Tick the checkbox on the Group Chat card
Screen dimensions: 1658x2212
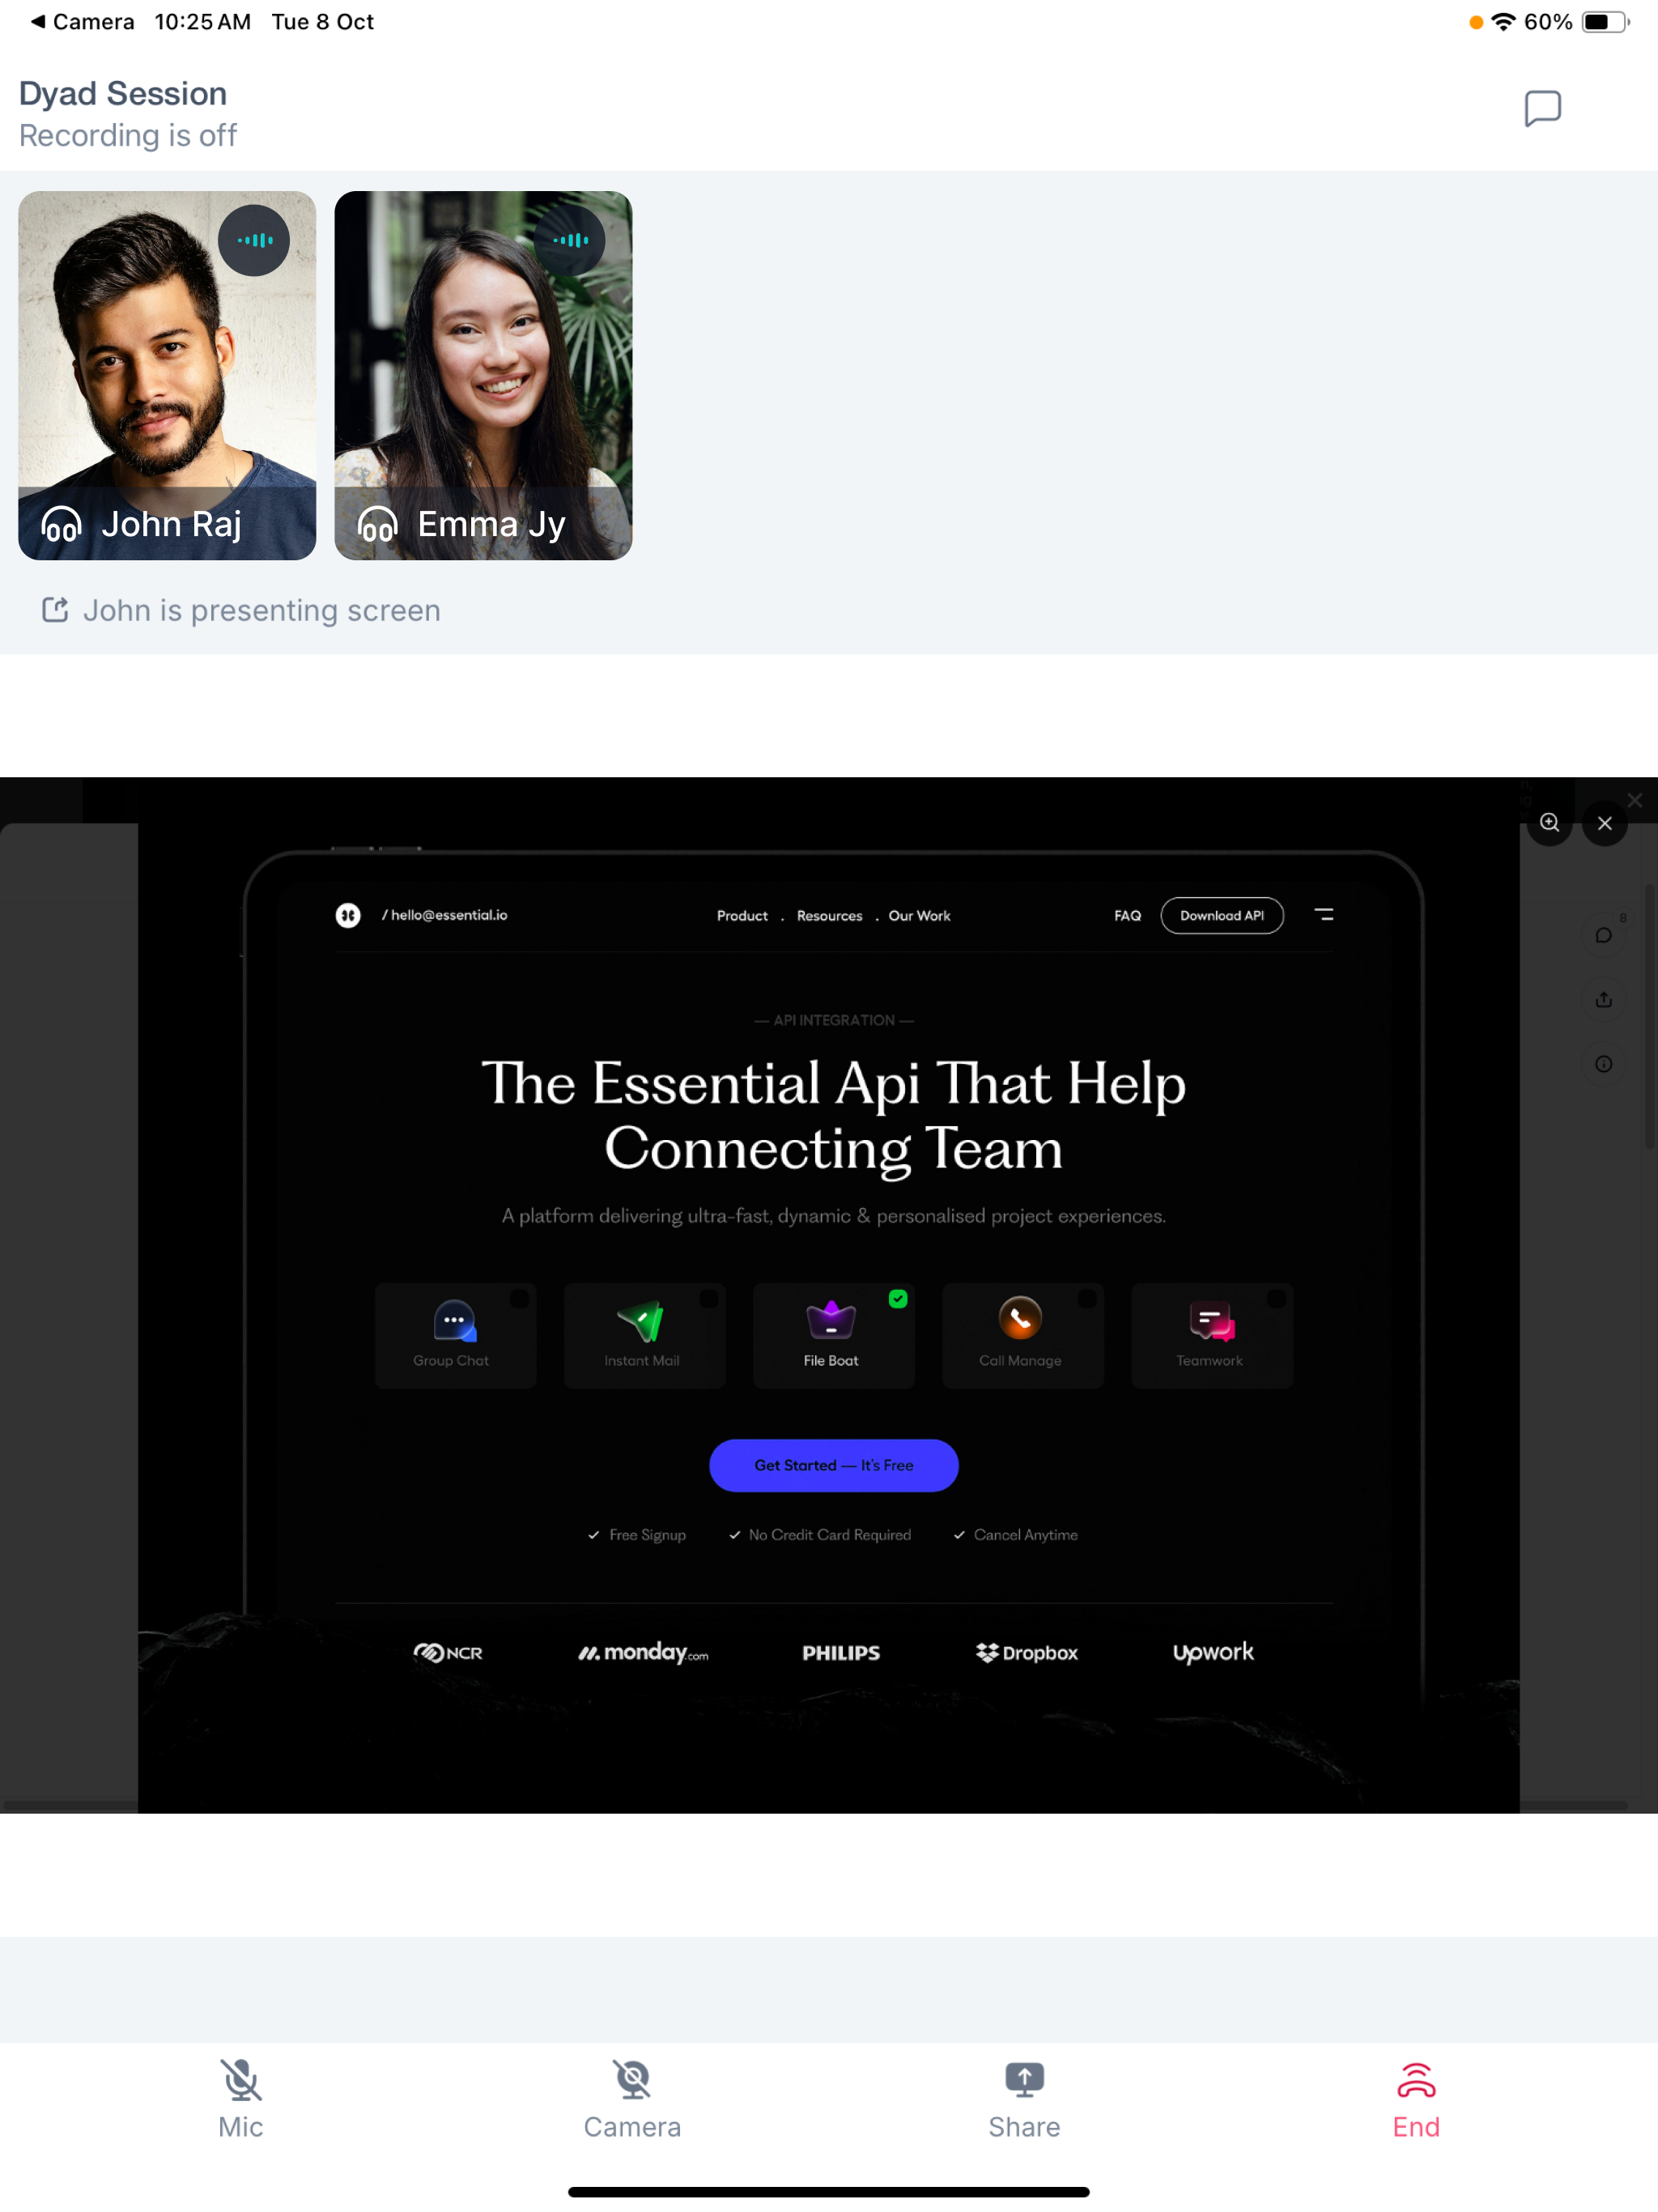click(520, 1299)
